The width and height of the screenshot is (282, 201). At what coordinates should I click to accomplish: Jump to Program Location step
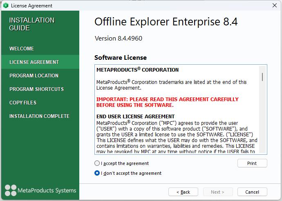(x=34, y=76)
